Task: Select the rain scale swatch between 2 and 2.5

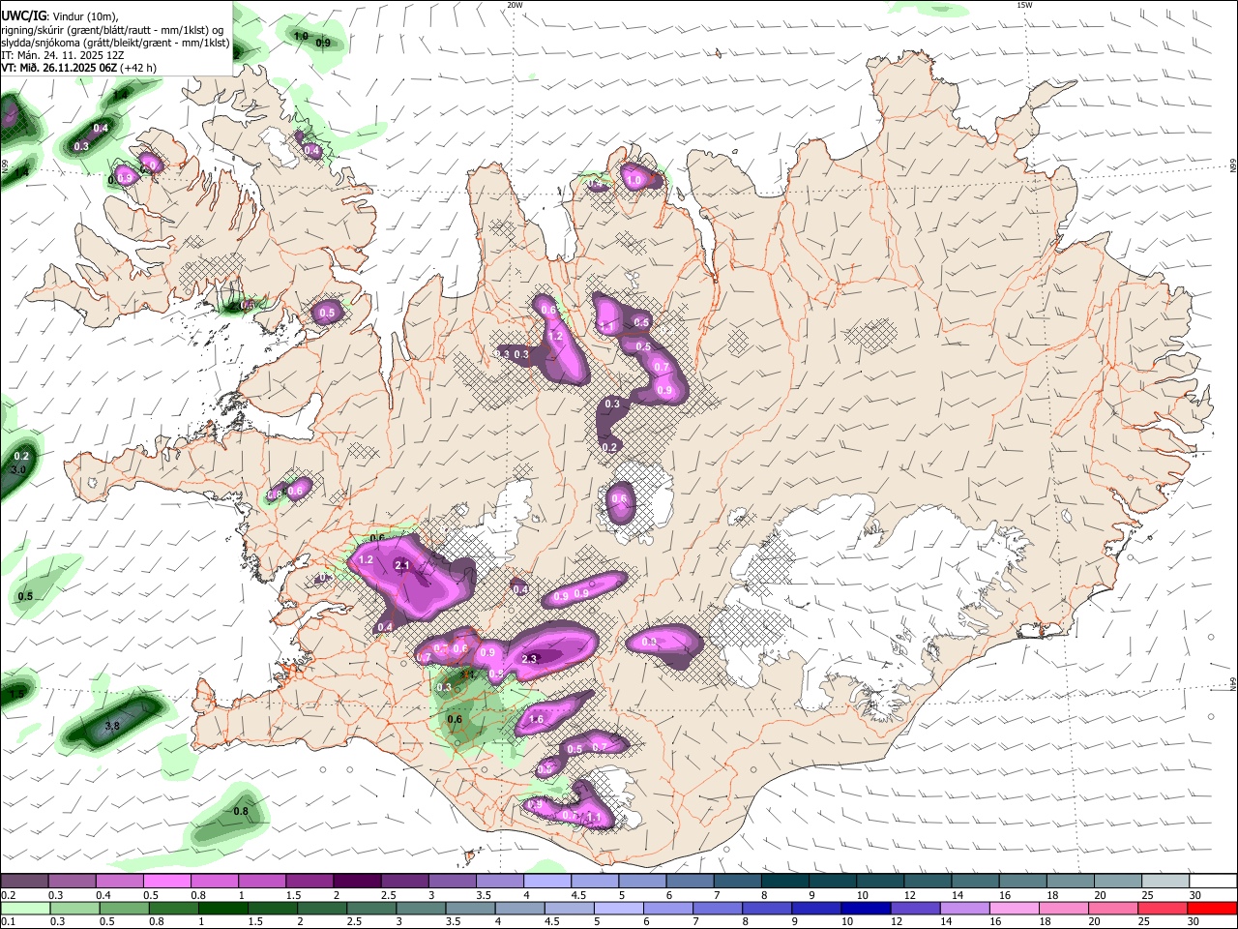Action: (x=322, y=908)
